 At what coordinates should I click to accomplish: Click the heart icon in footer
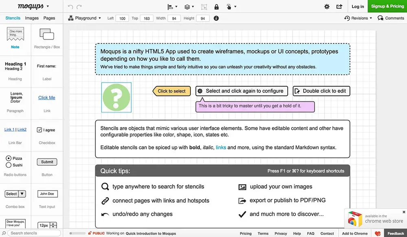pos(378,233)
